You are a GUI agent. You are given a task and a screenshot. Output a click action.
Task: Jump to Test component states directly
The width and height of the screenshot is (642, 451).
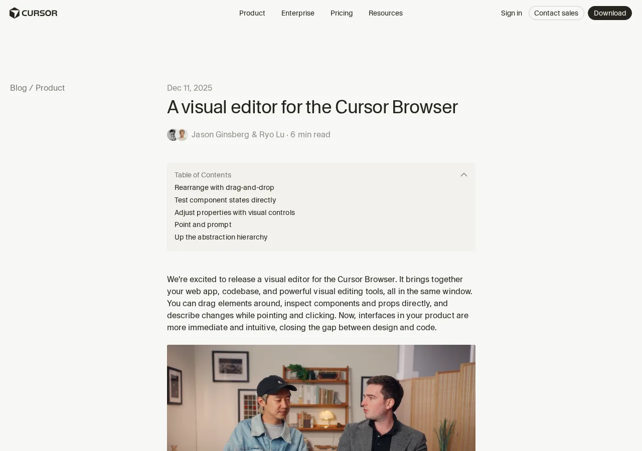point(225,200)
